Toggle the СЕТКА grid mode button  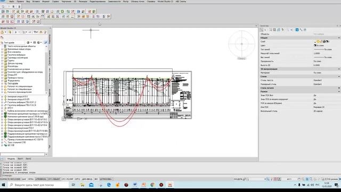[31, 179]
